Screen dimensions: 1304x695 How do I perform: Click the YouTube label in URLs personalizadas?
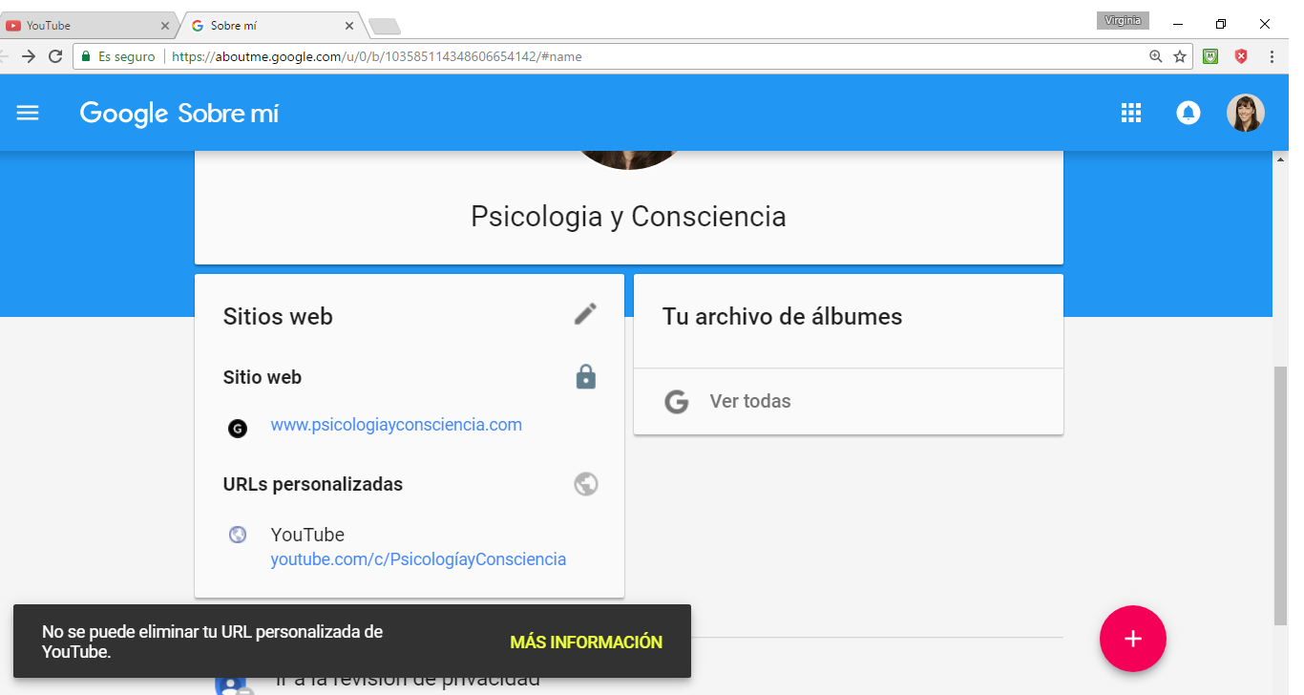(307, 535)
